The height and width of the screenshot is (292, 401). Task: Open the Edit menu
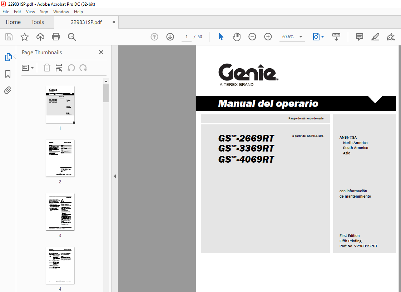(x=18, y=12)
